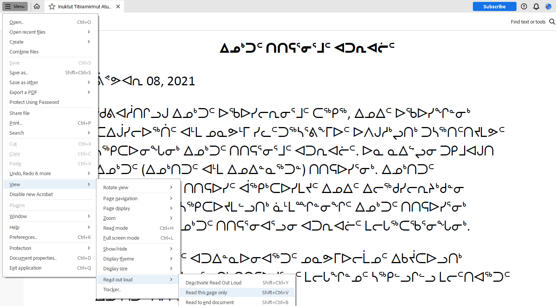Open the Print dialog
The image size is (556, 306).
[x=16, y=123]
